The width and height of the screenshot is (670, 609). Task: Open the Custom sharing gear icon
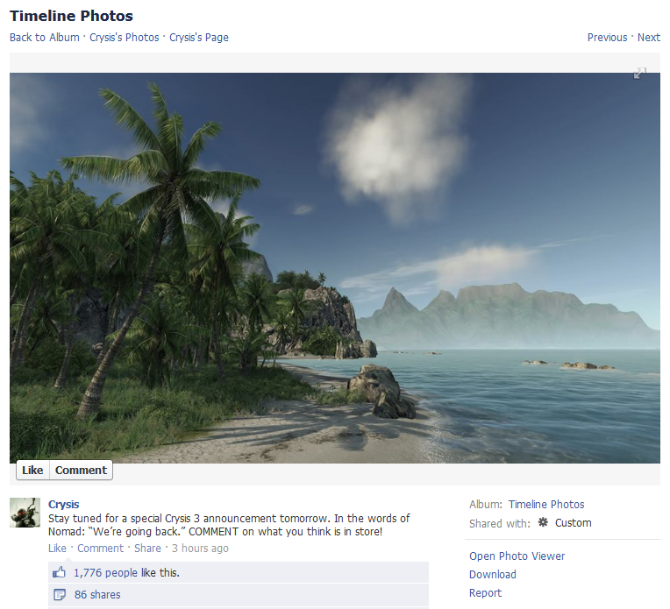pyautogui.click(x=543, y=522)
